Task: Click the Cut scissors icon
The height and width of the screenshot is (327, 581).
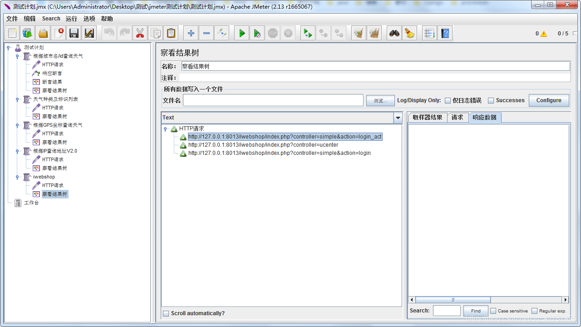Action: click(x=140, y=33)
